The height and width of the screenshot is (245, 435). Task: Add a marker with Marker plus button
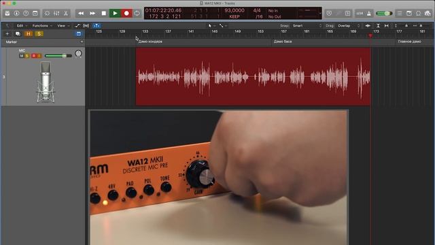tap(82, 42)
